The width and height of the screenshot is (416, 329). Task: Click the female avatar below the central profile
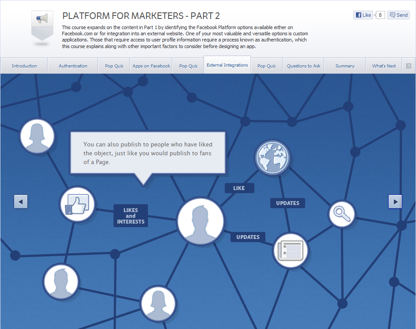pos(159,303)
